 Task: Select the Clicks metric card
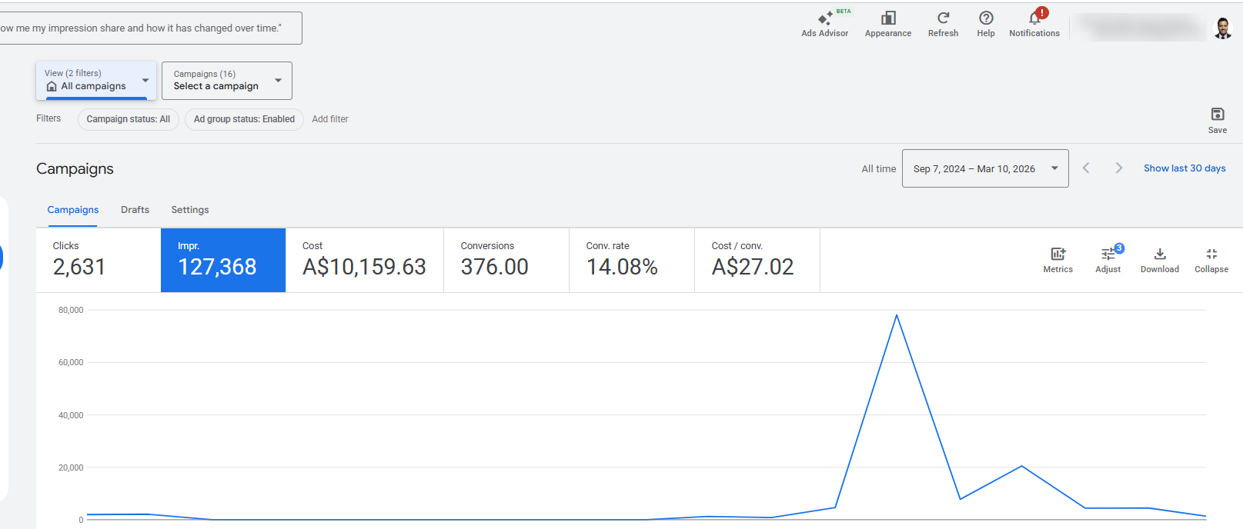[x=99, y=260]
